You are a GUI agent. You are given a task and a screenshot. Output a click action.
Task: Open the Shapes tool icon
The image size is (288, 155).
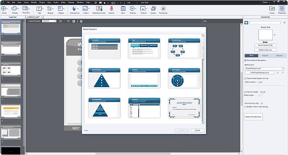tap(49, 9)
